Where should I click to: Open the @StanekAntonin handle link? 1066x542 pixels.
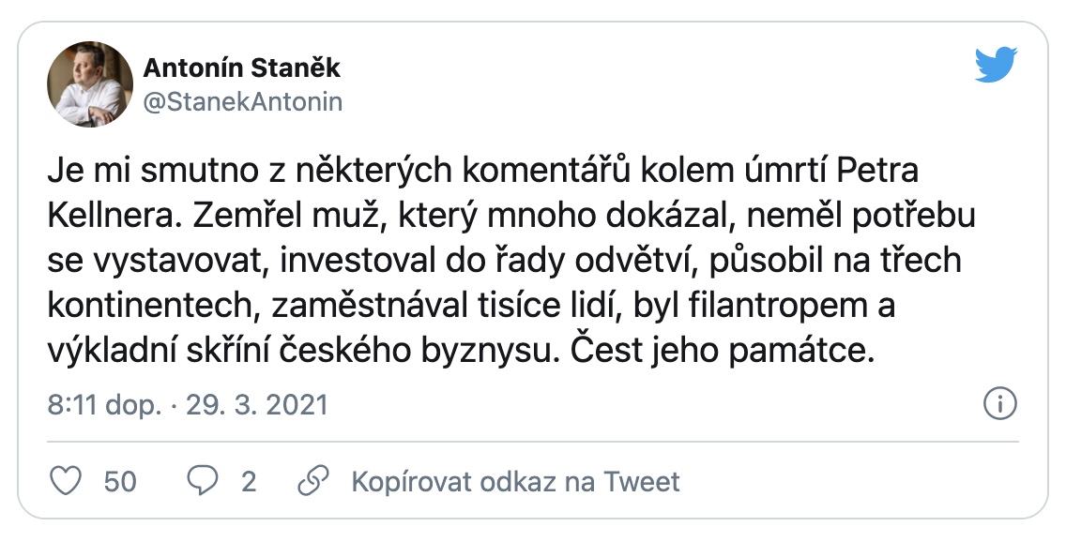tap(242, 101)
